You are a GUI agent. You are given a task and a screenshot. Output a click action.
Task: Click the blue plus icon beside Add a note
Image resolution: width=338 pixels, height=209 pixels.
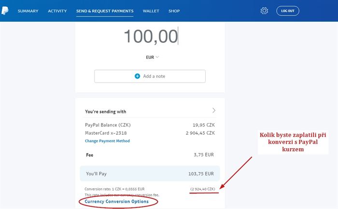[137, 76]
